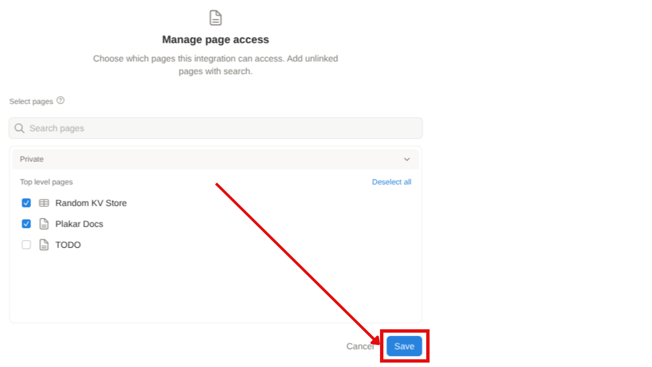Viewport: 652px width, 367px height.
Task: Click the document glyph next to TODO entry
Action: click(x=44, y=244)
